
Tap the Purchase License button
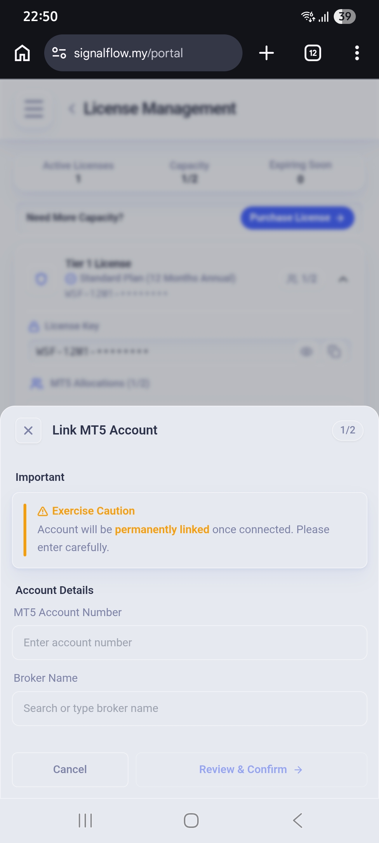tap(297, 218)
